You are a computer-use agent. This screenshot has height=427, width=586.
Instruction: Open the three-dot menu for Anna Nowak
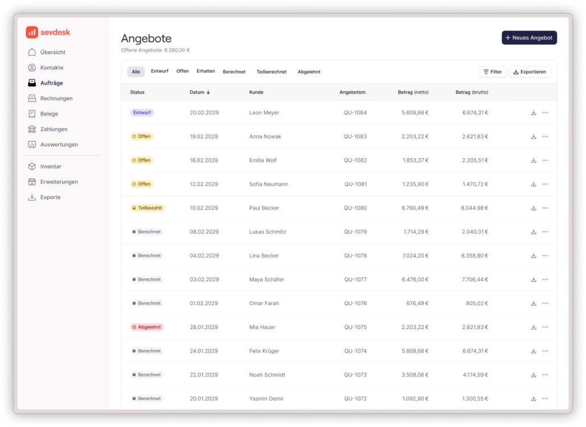tap(545, 137)
